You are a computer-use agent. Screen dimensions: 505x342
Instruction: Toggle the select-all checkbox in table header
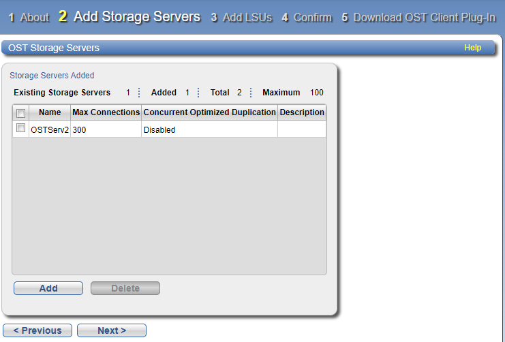click(20, 112)
